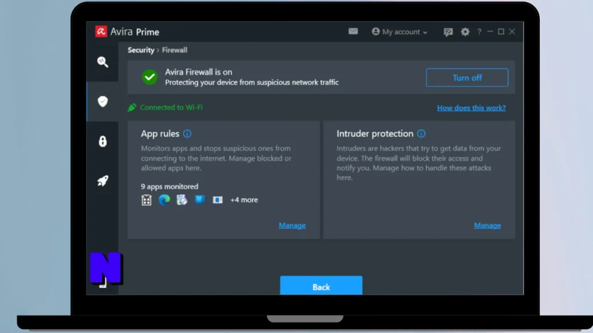The width and height of the screenshot is (593, 333).
Task: Click the Avira logo icon
Action: [x=101, y=32]
